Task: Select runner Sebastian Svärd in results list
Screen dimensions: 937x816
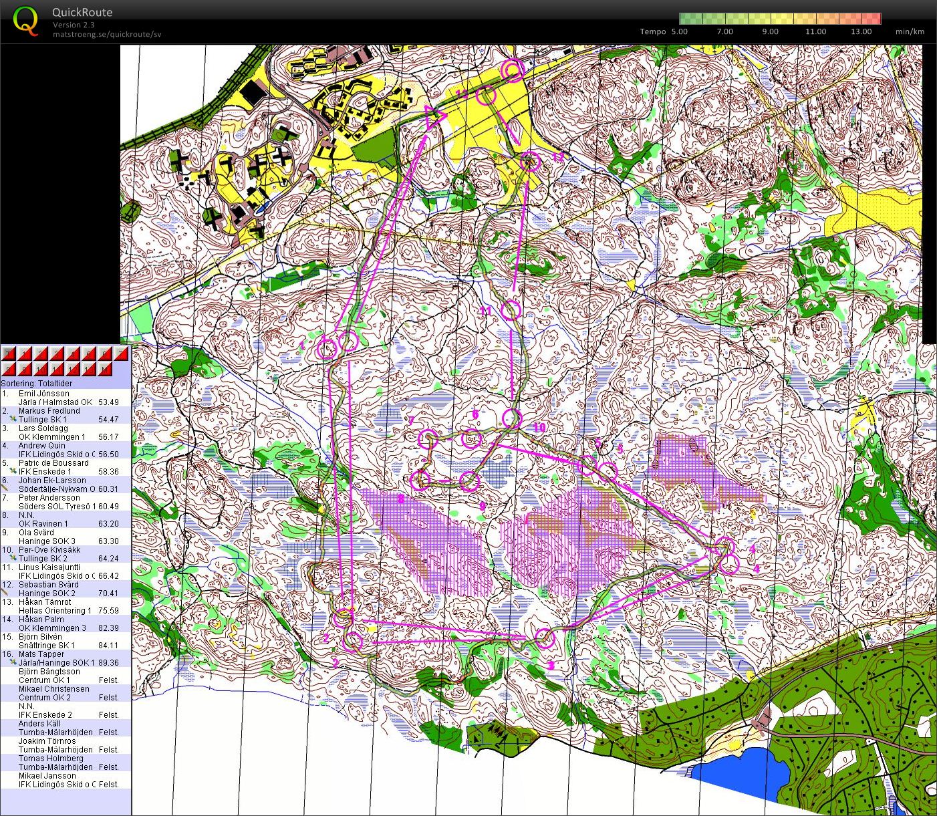Action: 48,585
